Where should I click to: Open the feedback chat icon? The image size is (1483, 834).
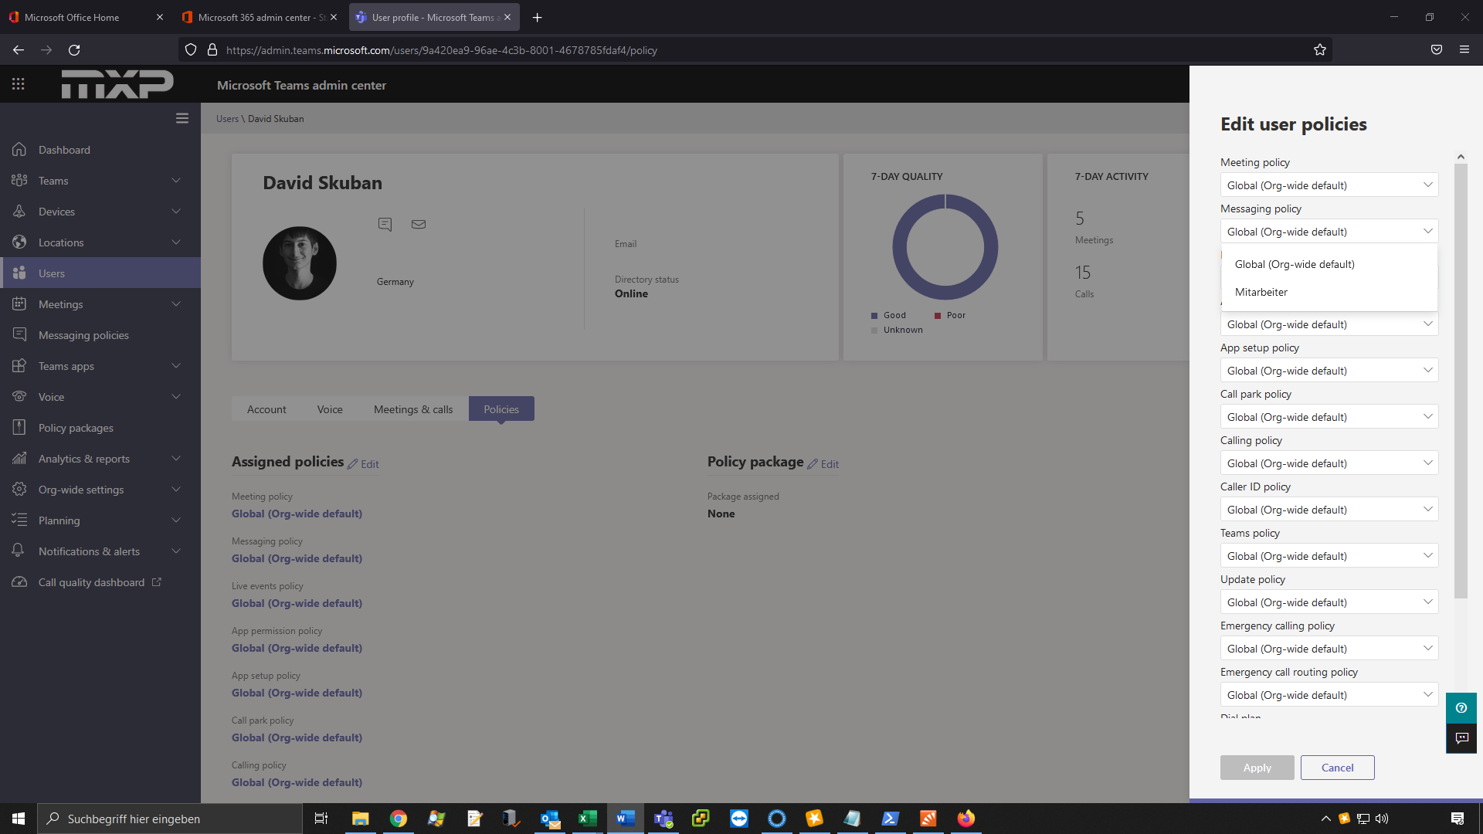(x=1461, y=738)
